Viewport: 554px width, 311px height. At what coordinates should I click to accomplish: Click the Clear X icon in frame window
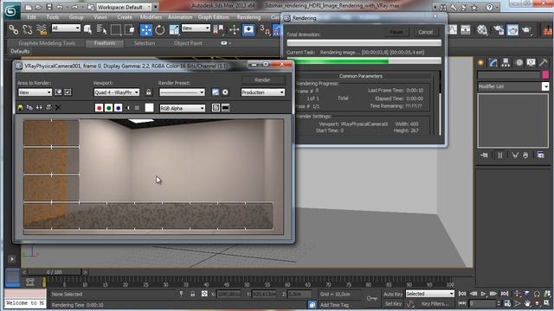click(x=58, y=107)
